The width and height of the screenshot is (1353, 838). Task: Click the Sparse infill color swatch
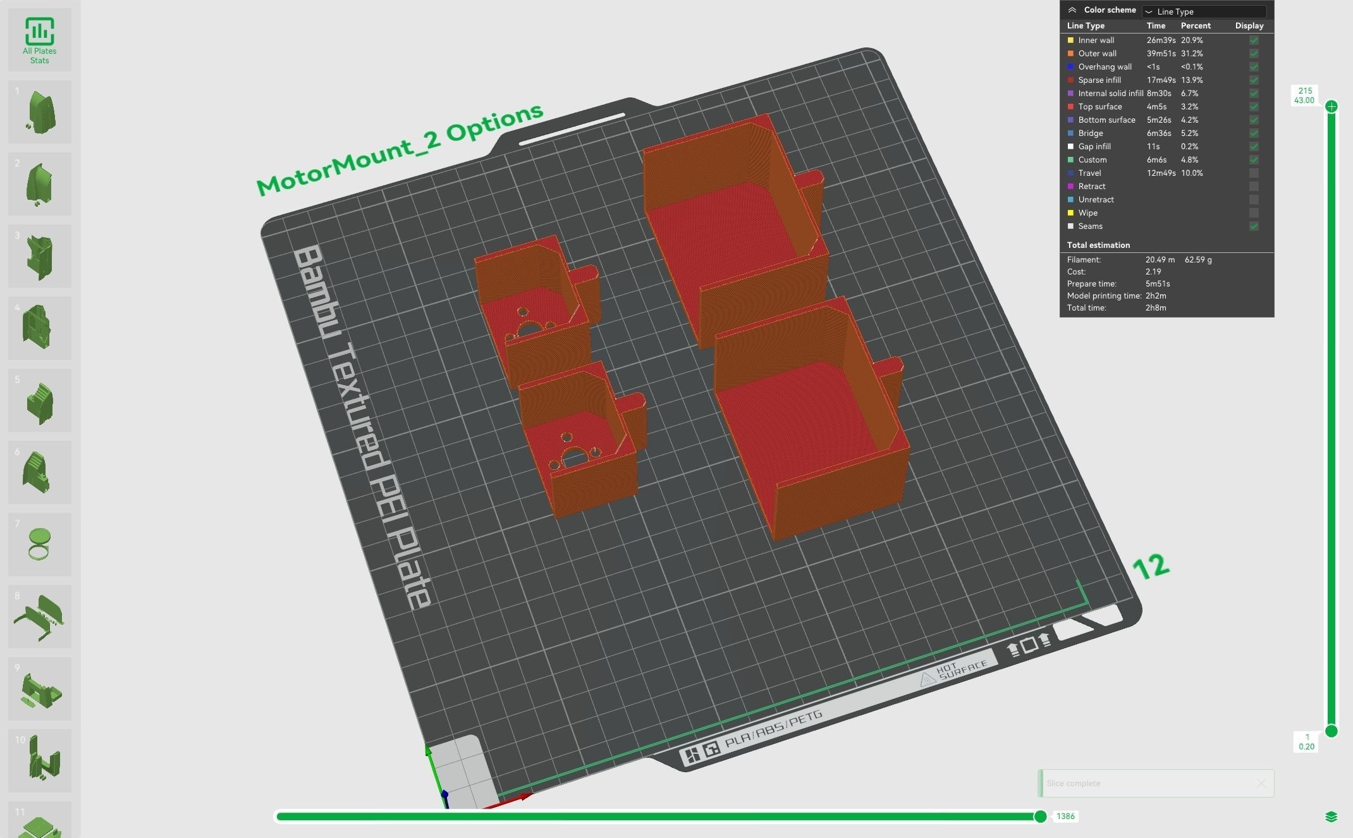click(1070, 80)
